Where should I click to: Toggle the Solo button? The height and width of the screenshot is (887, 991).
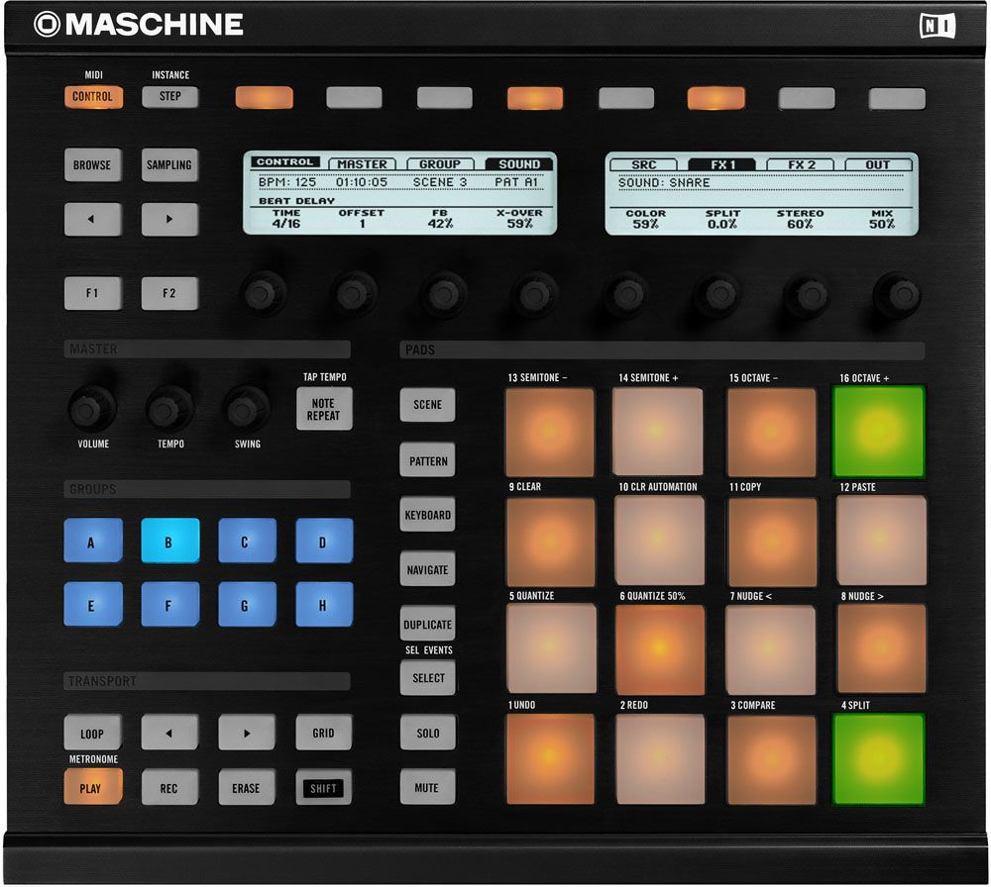point(427,733)
